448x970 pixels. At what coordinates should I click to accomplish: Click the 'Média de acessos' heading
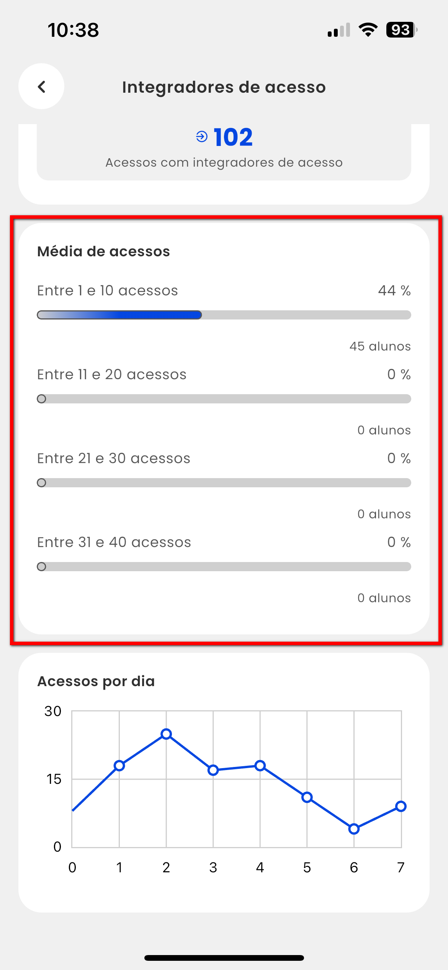103,251
